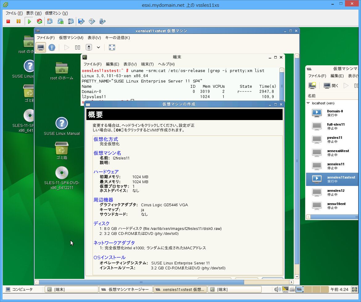Click the volume speaker tray icon
This screenshot has height=302, width=361.
tap(277, 289)
